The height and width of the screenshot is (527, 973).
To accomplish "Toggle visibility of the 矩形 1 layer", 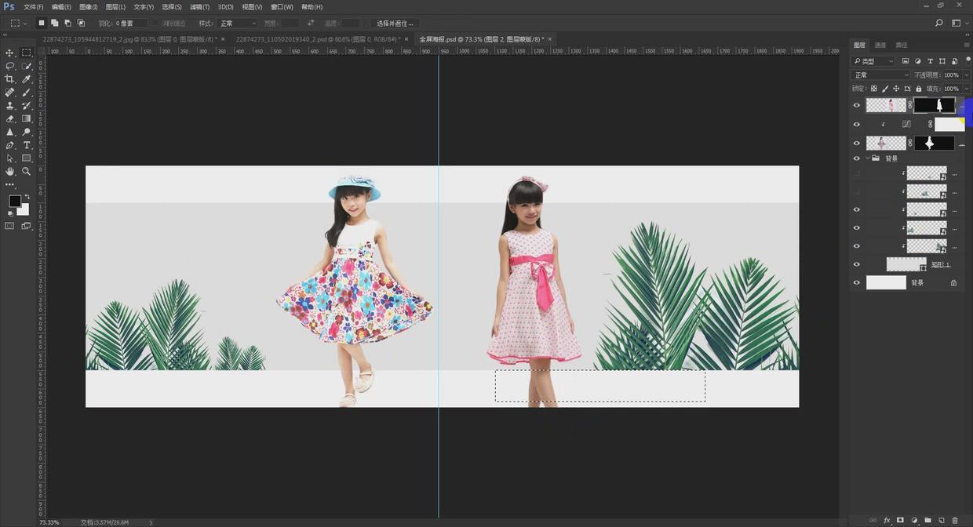I will point(856,265).
